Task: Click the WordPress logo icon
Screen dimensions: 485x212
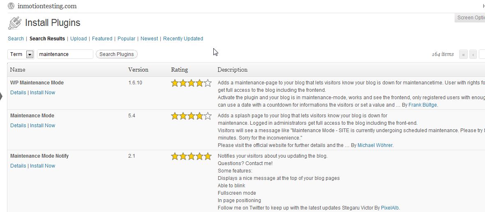Action: [11, 6]
